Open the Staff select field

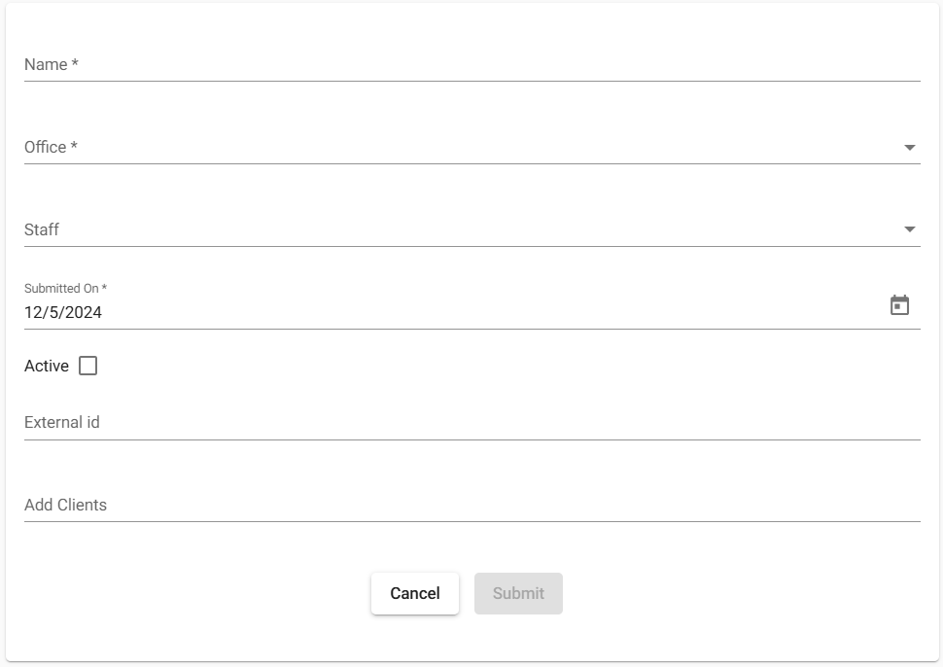472,229
